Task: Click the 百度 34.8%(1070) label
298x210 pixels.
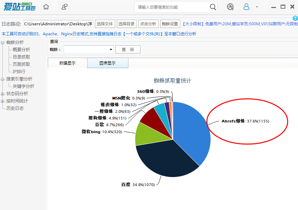Action: click(x=138, y=185)
